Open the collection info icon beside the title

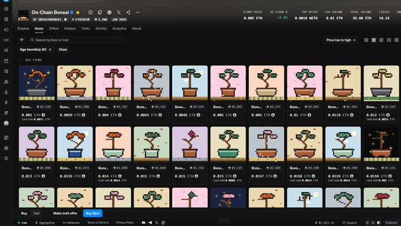pos(91,12)
